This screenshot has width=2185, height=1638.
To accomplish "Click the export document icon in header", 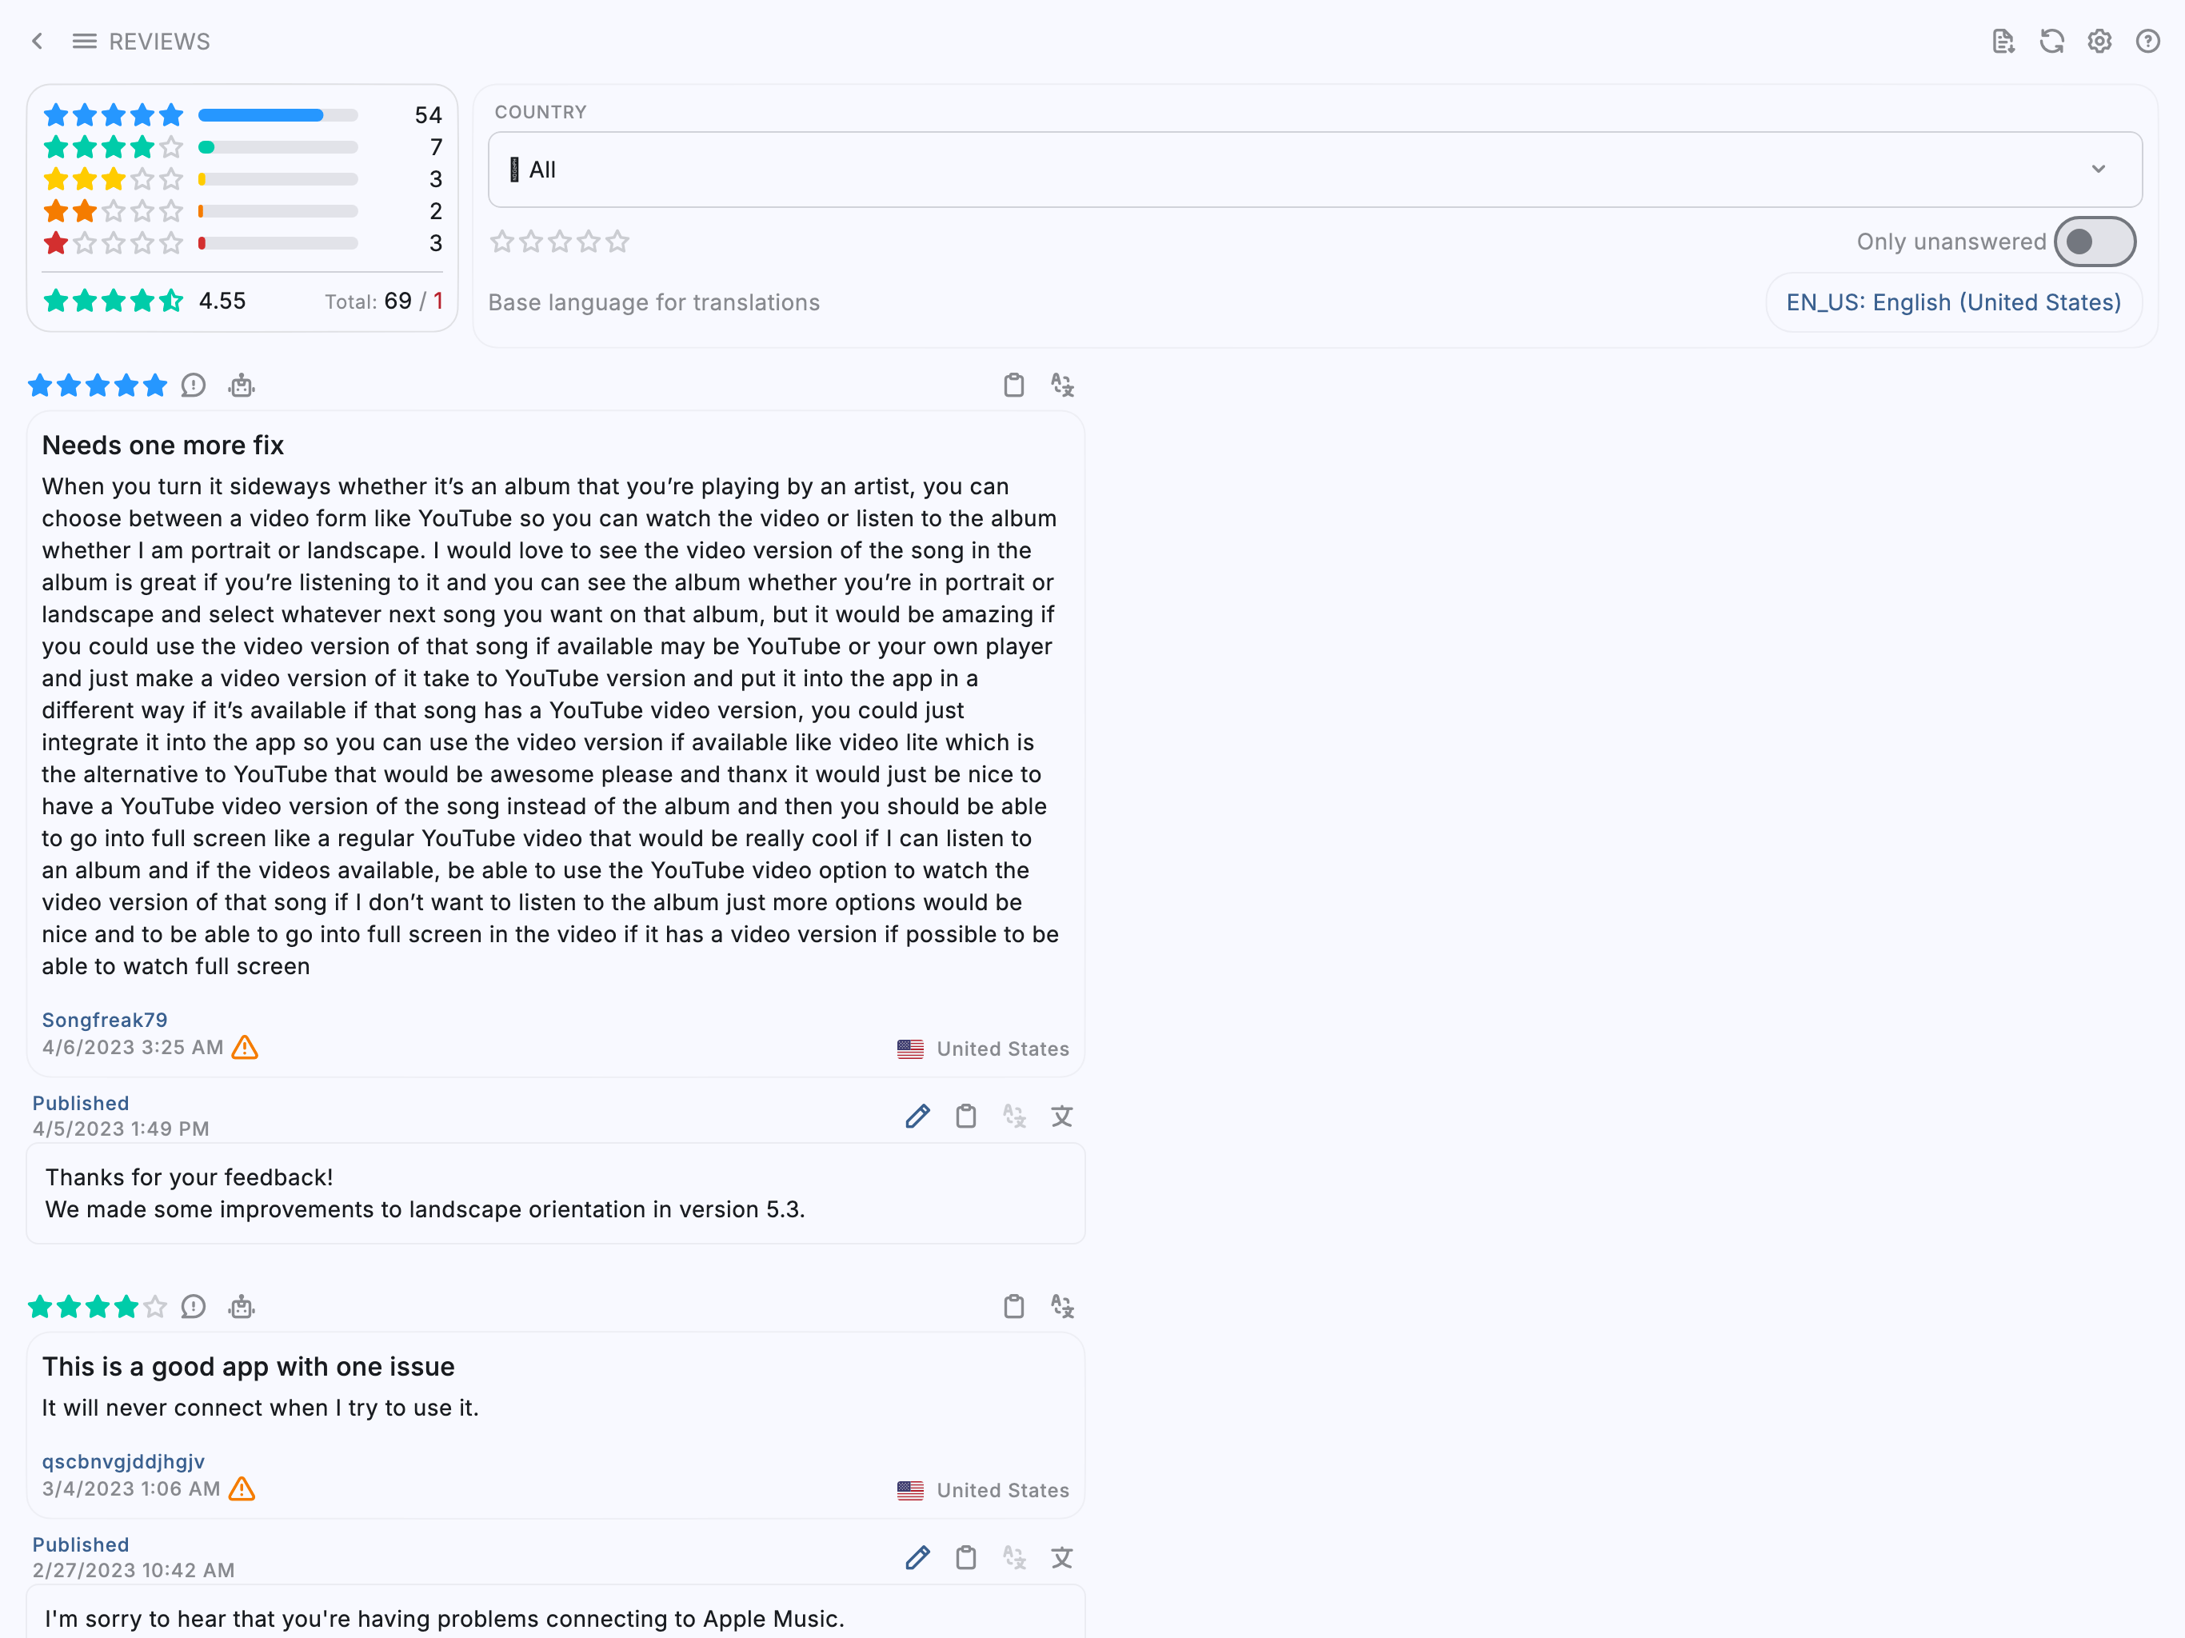I will pyautogui.click(x=2003, y=42).
